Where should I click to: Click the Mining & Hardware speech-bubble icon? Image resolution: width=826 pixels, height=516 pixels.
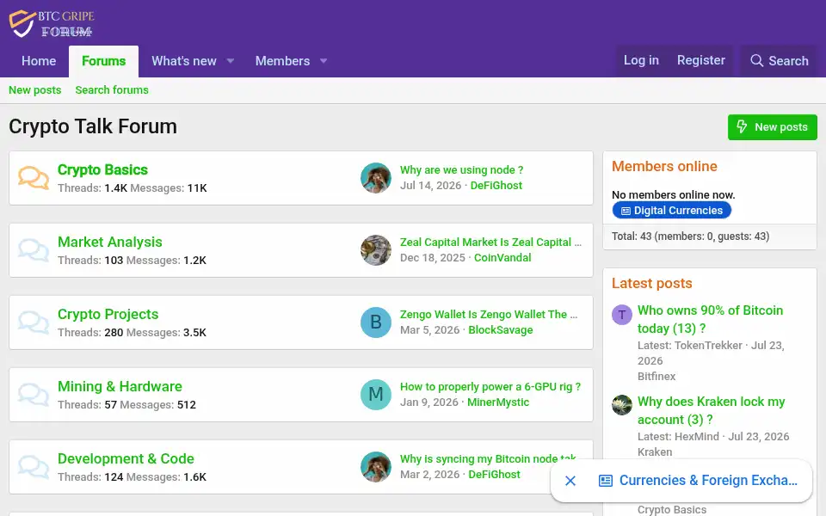point(34,395)
